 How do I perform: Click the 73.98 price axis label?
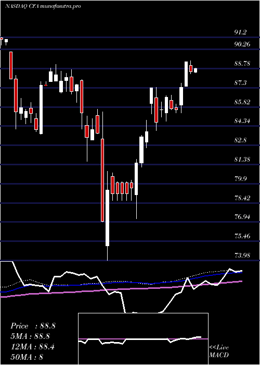pos(242,256)
